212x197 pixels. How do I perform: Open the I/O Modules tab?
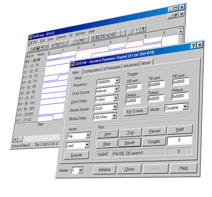pyautogui.click(x=112, y=67)
